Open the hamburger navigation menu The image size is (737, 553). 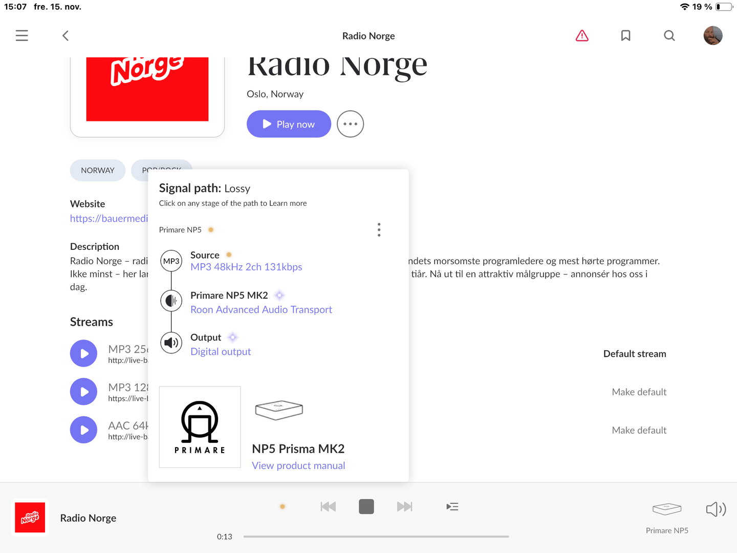tap(21, 36)
